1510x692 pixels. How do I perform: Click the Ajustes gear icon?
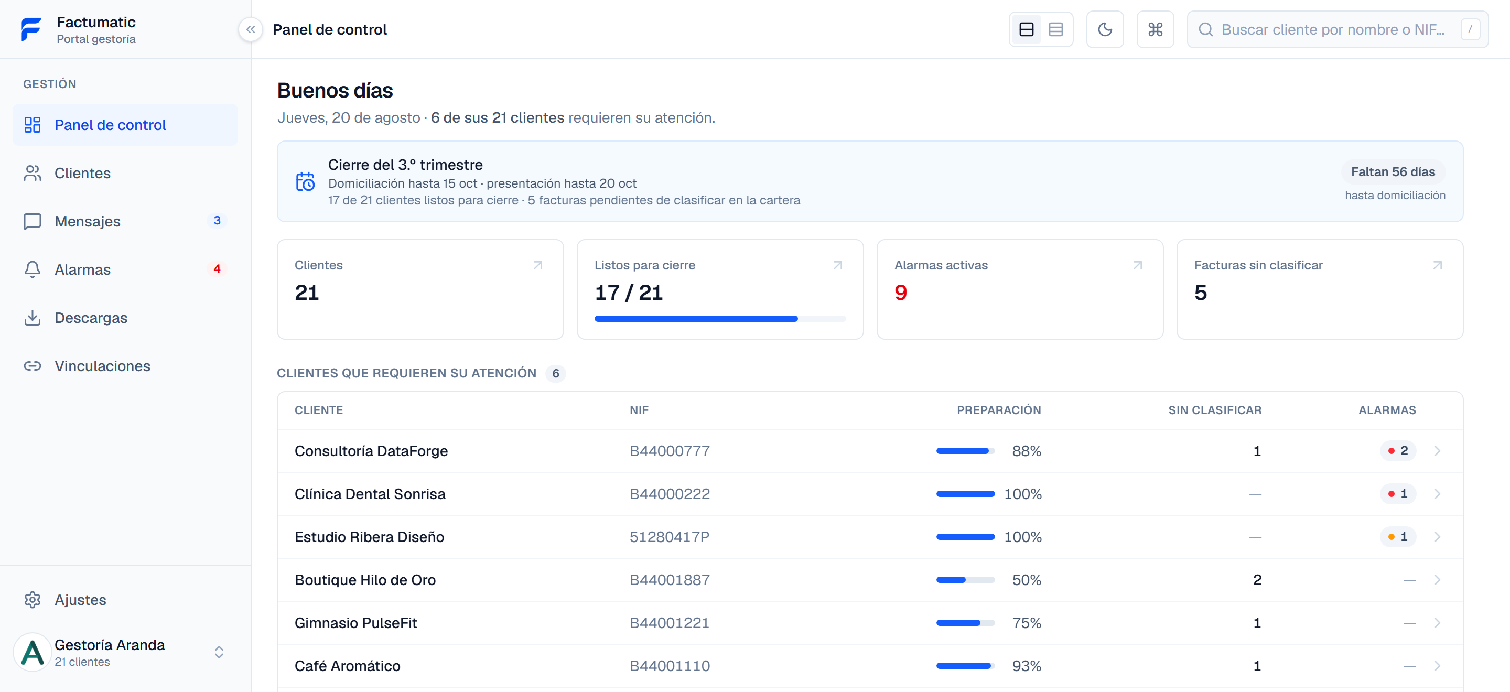[32, 600]
